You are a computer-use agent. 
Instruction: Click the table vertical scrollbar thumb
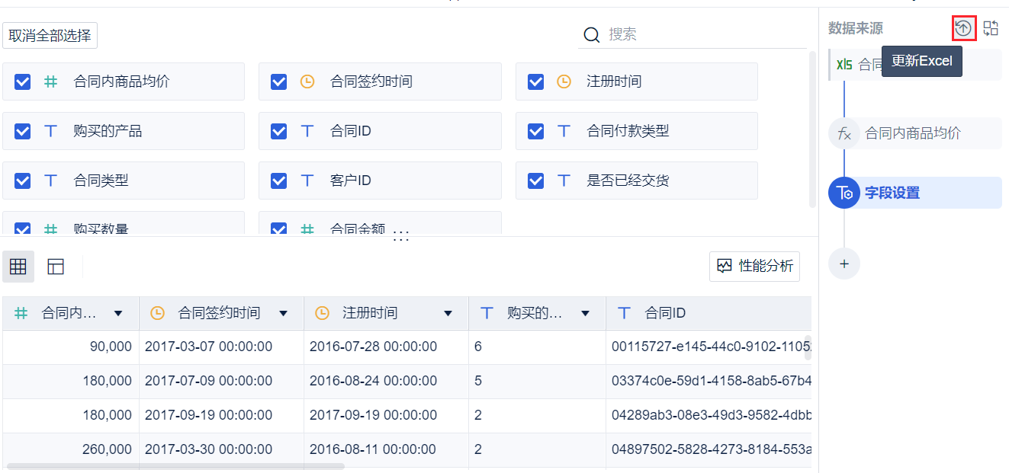pos(808,347)
